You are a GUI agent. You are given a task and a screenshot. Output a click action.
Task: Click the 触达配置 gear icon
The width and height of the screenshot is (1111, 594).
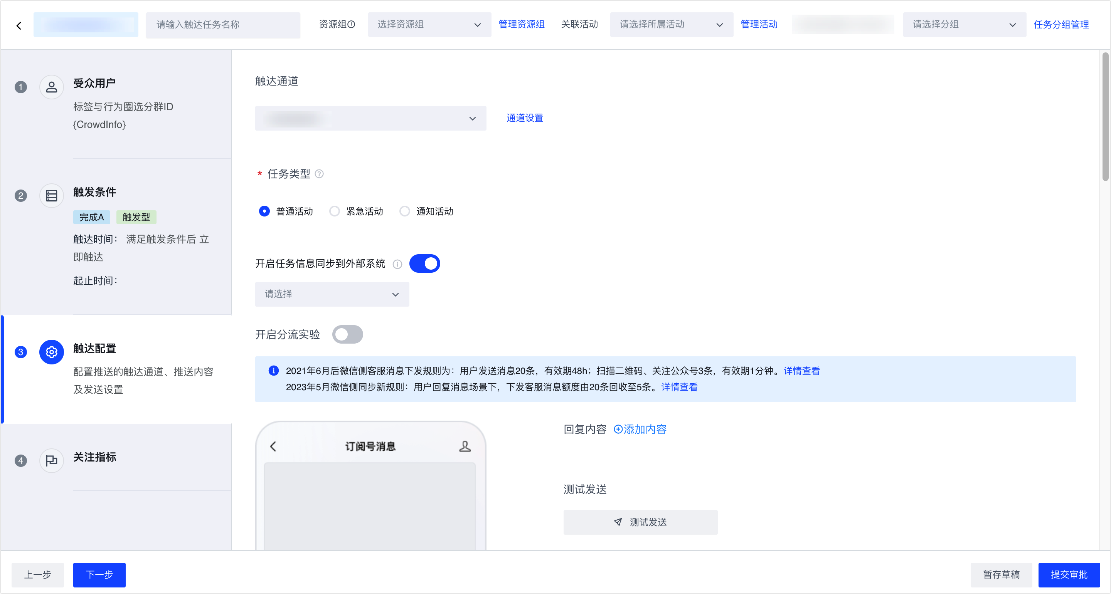[51, 352]
